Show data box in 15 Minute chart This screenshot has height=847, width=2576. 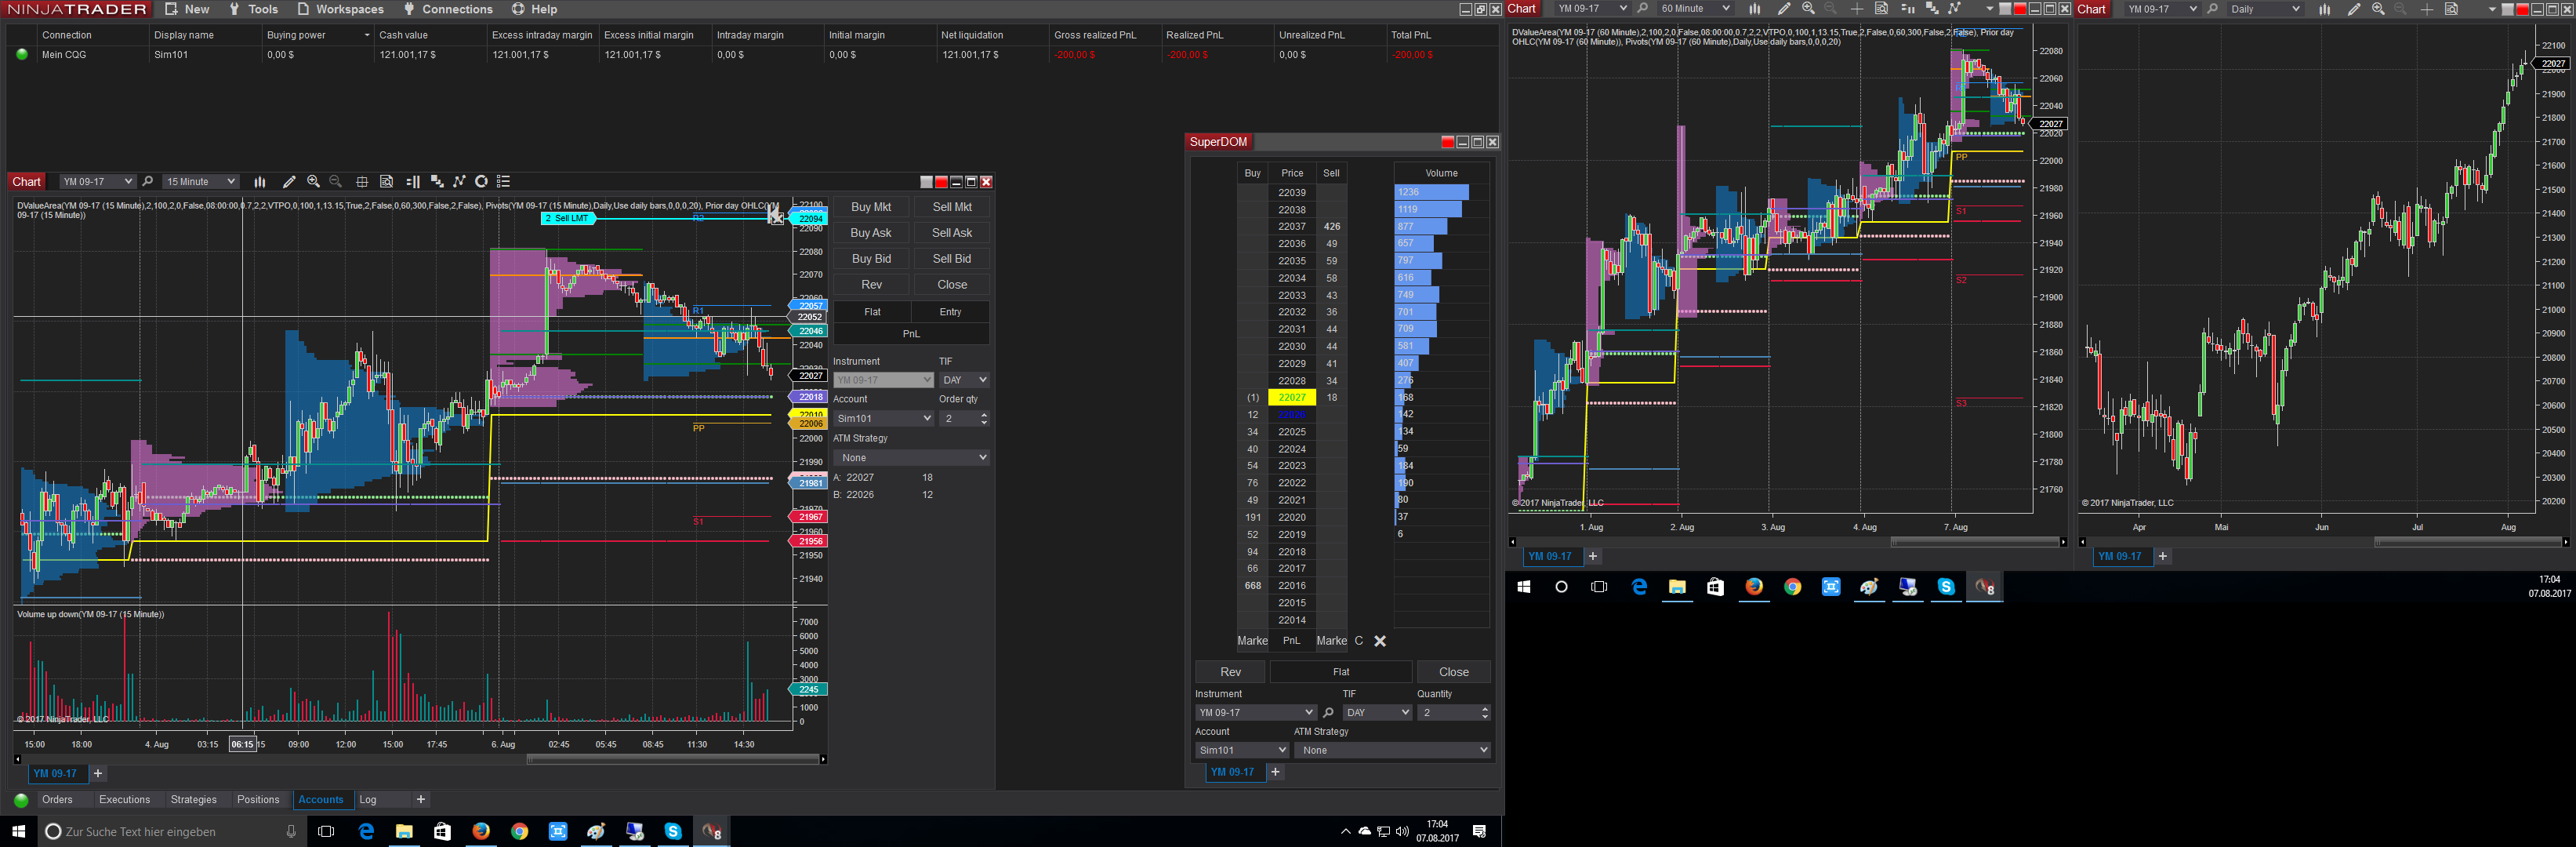[x=386, y=182]
